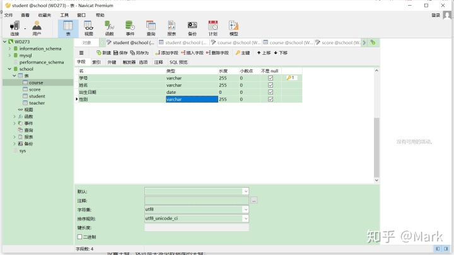Click Save As (另存为) button
Screen dimensions: 454x255
pyautogui.click(x=139, y=53)
